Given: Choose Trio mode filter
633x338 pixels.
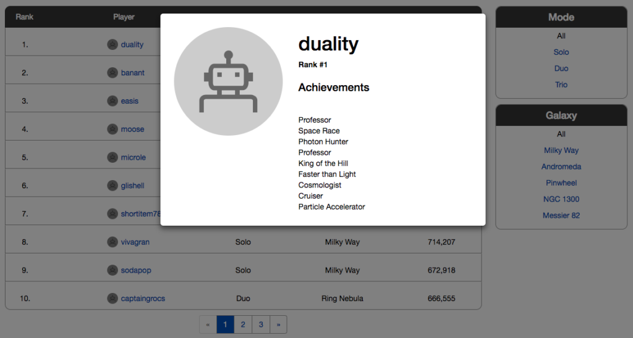Looking at the screenshot, I should click(x=561, y=85).
